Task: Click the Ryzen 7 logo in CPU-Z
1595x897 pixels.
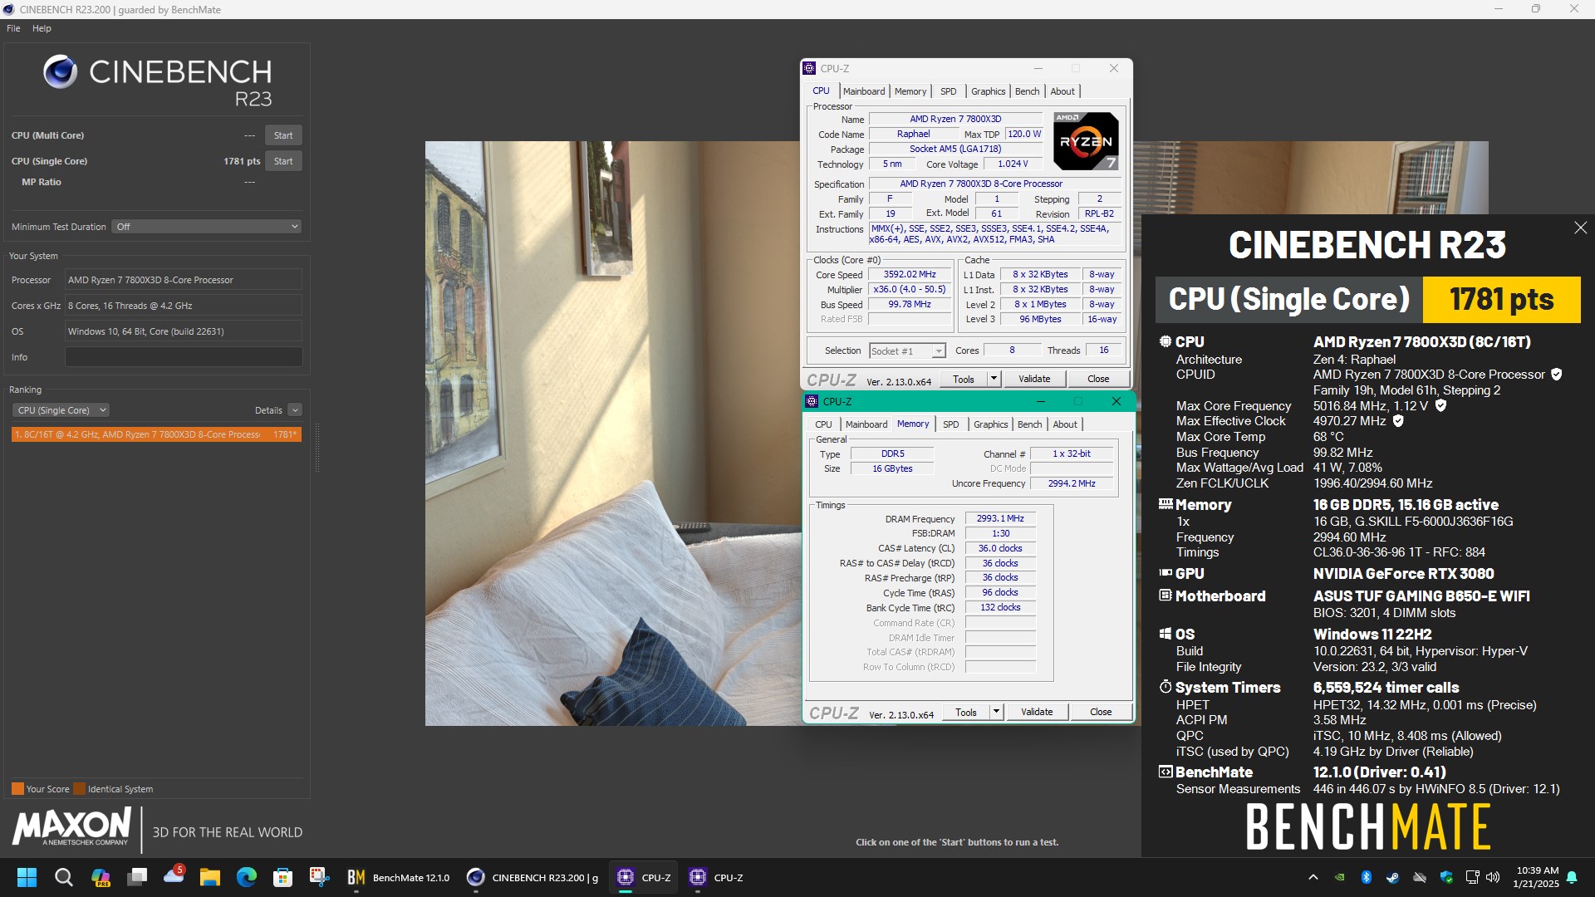Action: pos(1086,141)
